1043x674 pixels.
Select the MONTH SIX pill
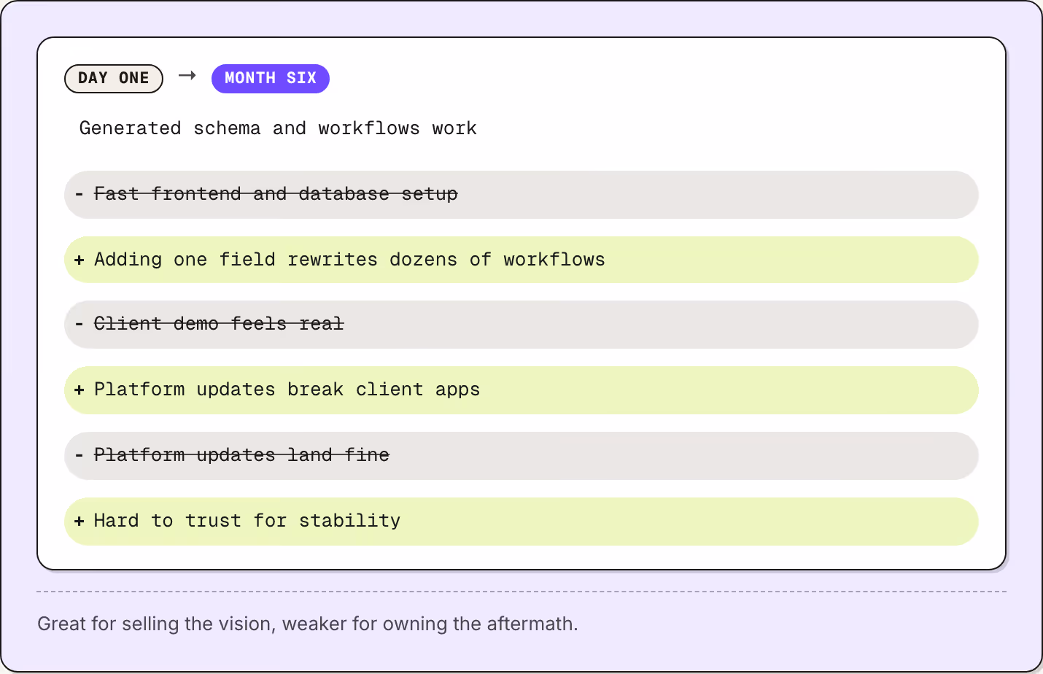pos(271,79)
